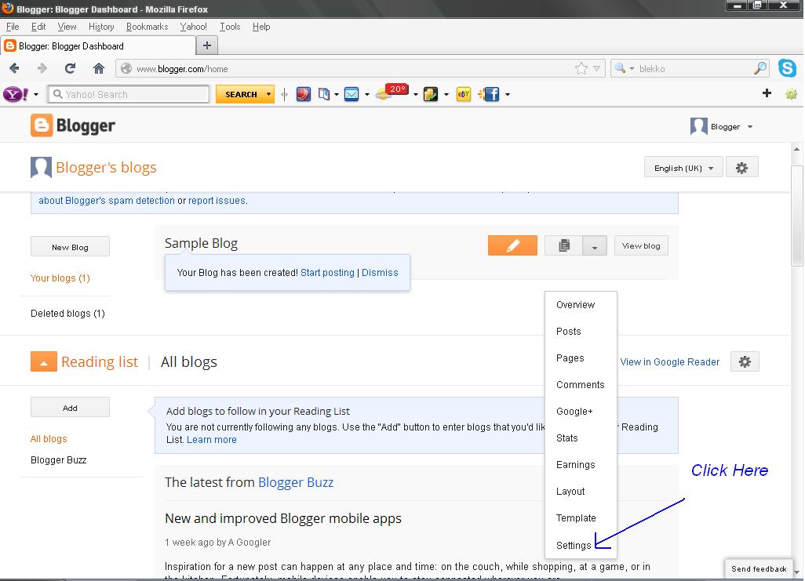Open the File menu

tap(13, 27)
